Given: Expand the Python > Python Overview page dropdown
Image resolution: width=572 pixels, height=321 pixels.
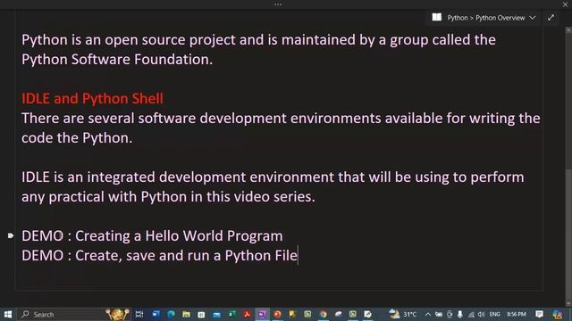Looking at the screenshot, I should point(533,18).
